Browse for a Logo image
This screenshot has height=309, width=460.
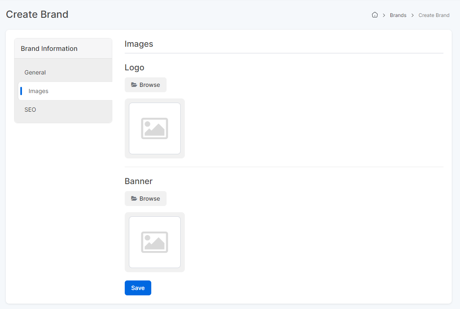pyautogui.click(x=145, y=85)
